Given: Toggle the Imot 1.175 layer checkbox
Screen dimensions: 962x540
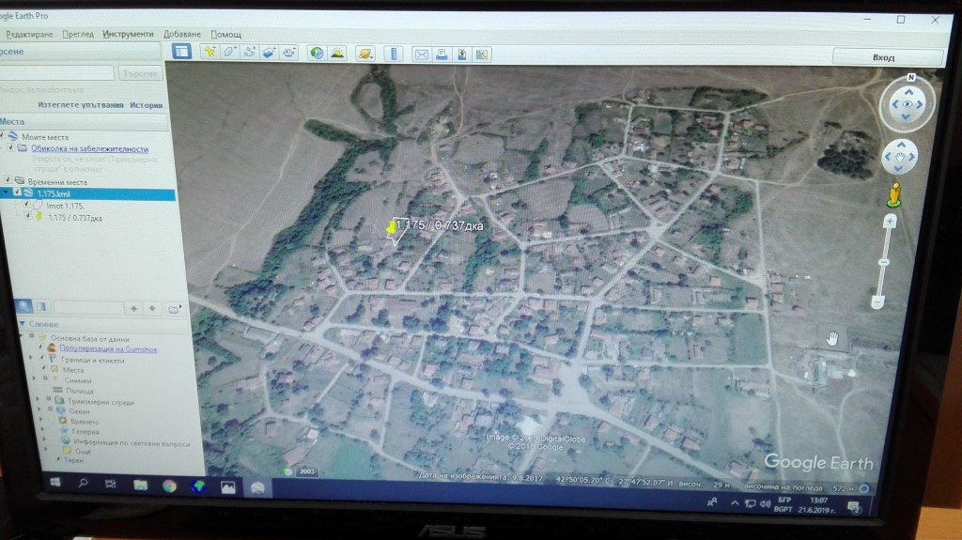Looking at the screenshot, I should click(x=26, y=206).
